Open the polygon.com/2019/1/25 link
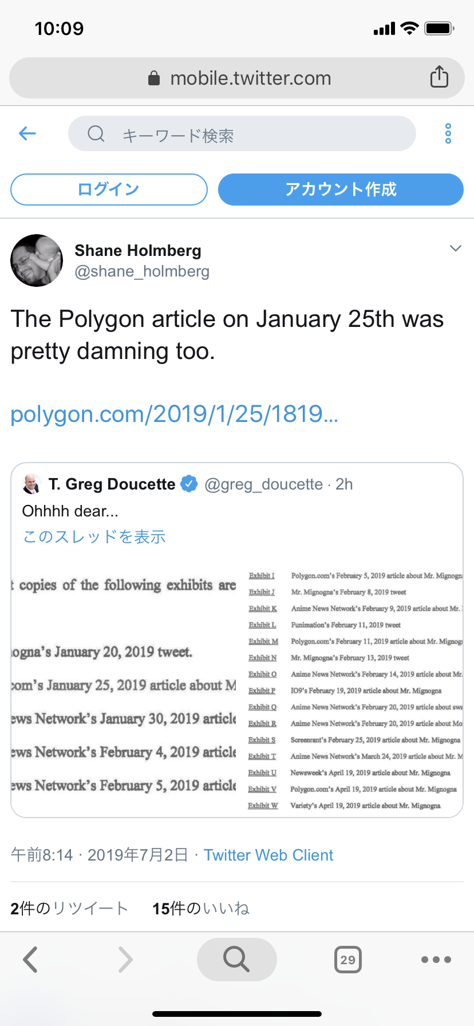This screenshot has height=1026, width=474. point(175,413)
